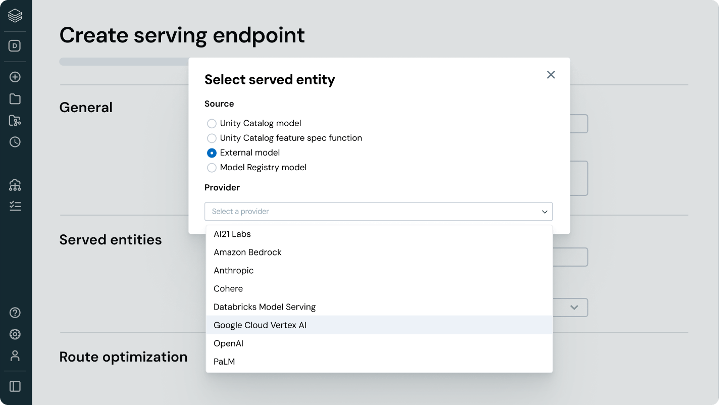Click the New plus icon in sidebar
The width and height of the screenshot is (719, 405).
click(x=15, y=77)
